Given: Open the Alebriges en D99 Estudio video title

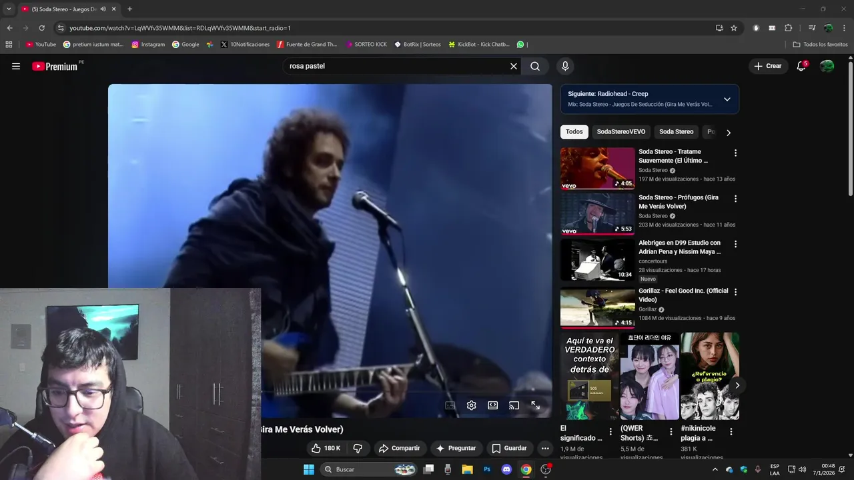Looking at the screenshot, I should 679,247.
